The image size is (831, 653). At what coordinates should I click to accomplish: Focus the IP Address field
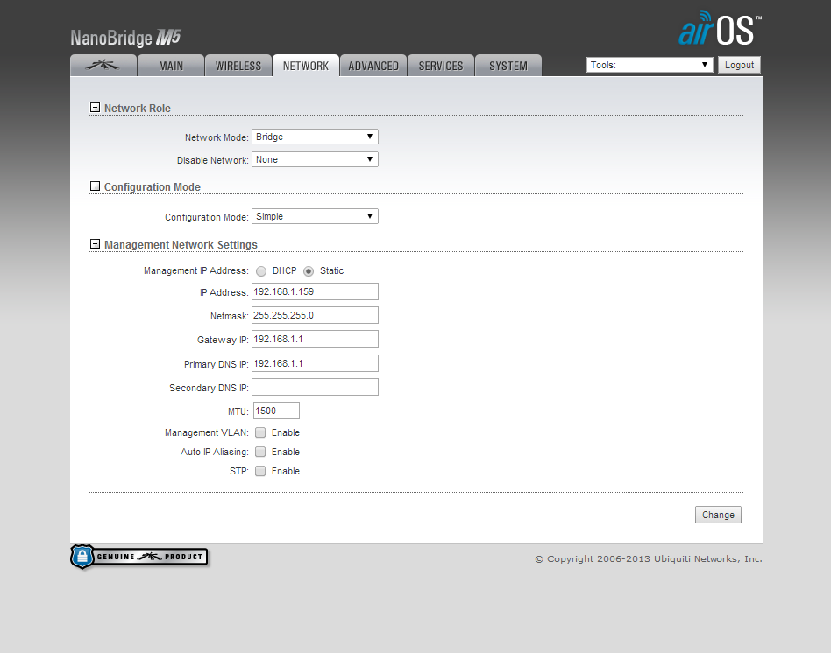pyautogui.click(x=315, y=291)
